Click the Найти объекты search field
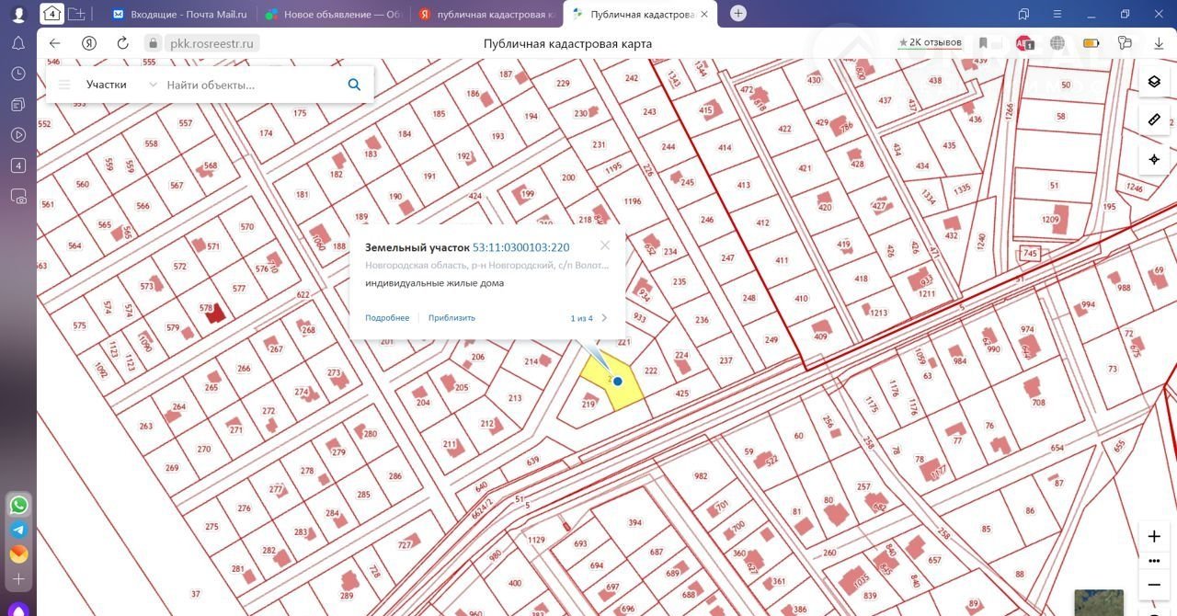Viewport: 1177px width, 616px height. point(248,85)
